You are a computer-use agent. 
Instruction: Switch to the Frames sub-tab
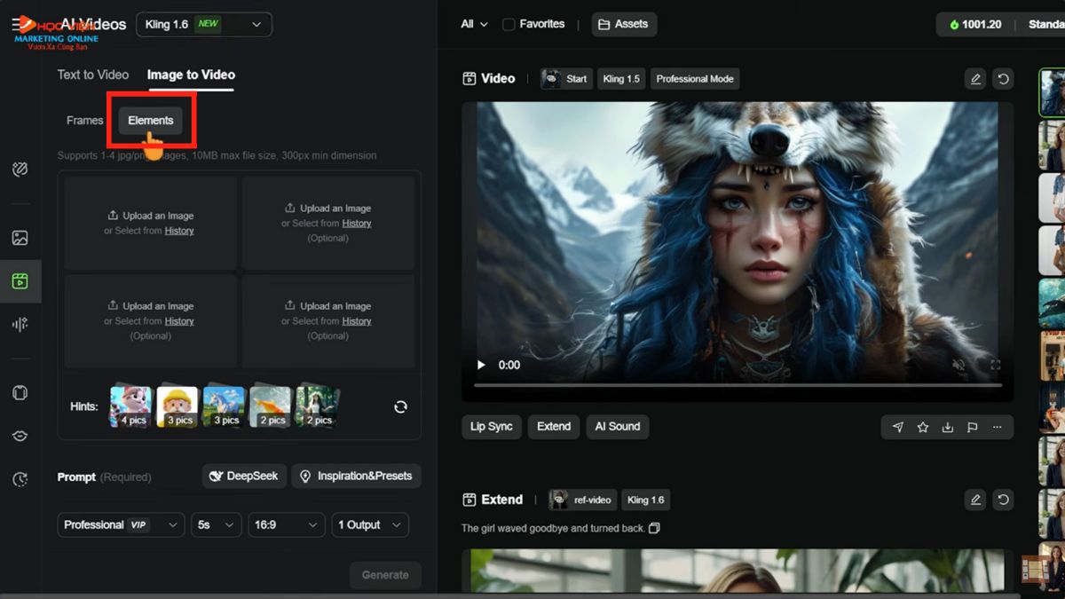tap(85, 121)
